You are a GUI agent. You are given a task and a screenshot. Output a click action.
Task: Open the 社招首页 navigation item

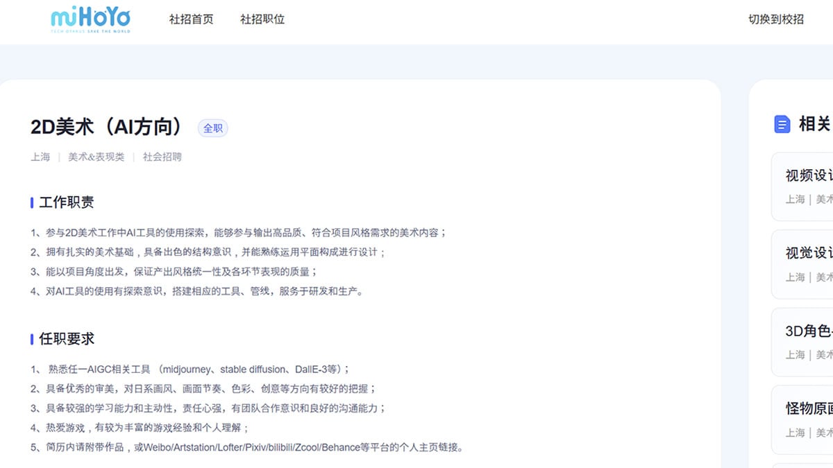tap(191, 19)
